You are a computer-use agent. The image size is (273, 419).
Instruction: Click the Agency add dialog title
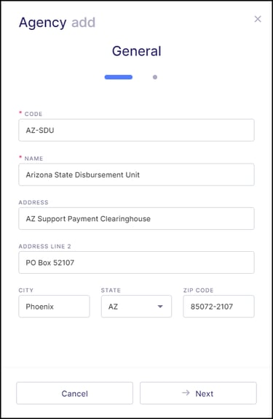click(x=57, y=23)
